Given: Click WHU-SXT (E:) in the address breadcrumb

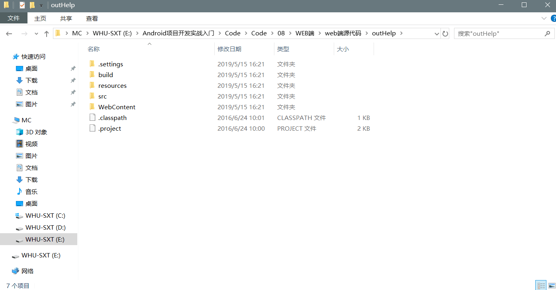Looking at the screenshot, I should [x=112, y=33].
